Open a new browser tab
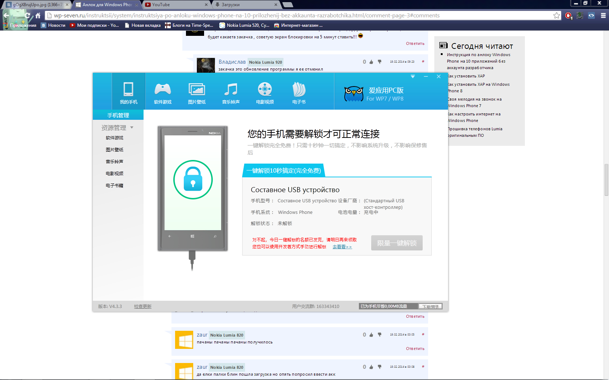This screenshot has height=380, width=609. click(x=287, y=5)
